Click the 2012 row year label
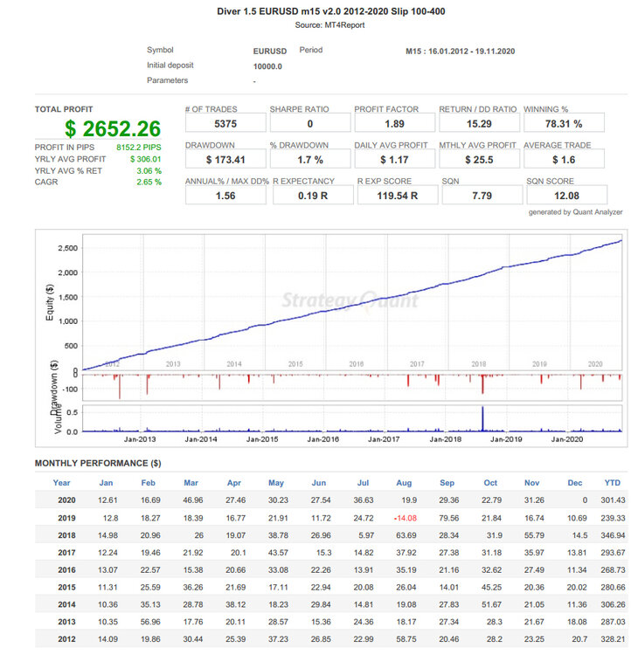Screen dimensions: 638x655 click(x=66, y=639)
